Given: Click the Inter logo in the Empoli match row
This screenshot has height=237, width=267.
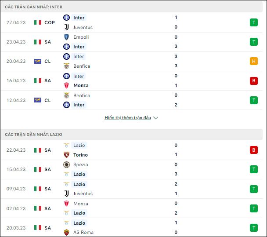Looking at the screenshot, I should pos(66,47).
